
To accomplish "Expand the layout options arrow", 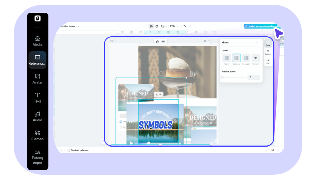I will (166, 26).
